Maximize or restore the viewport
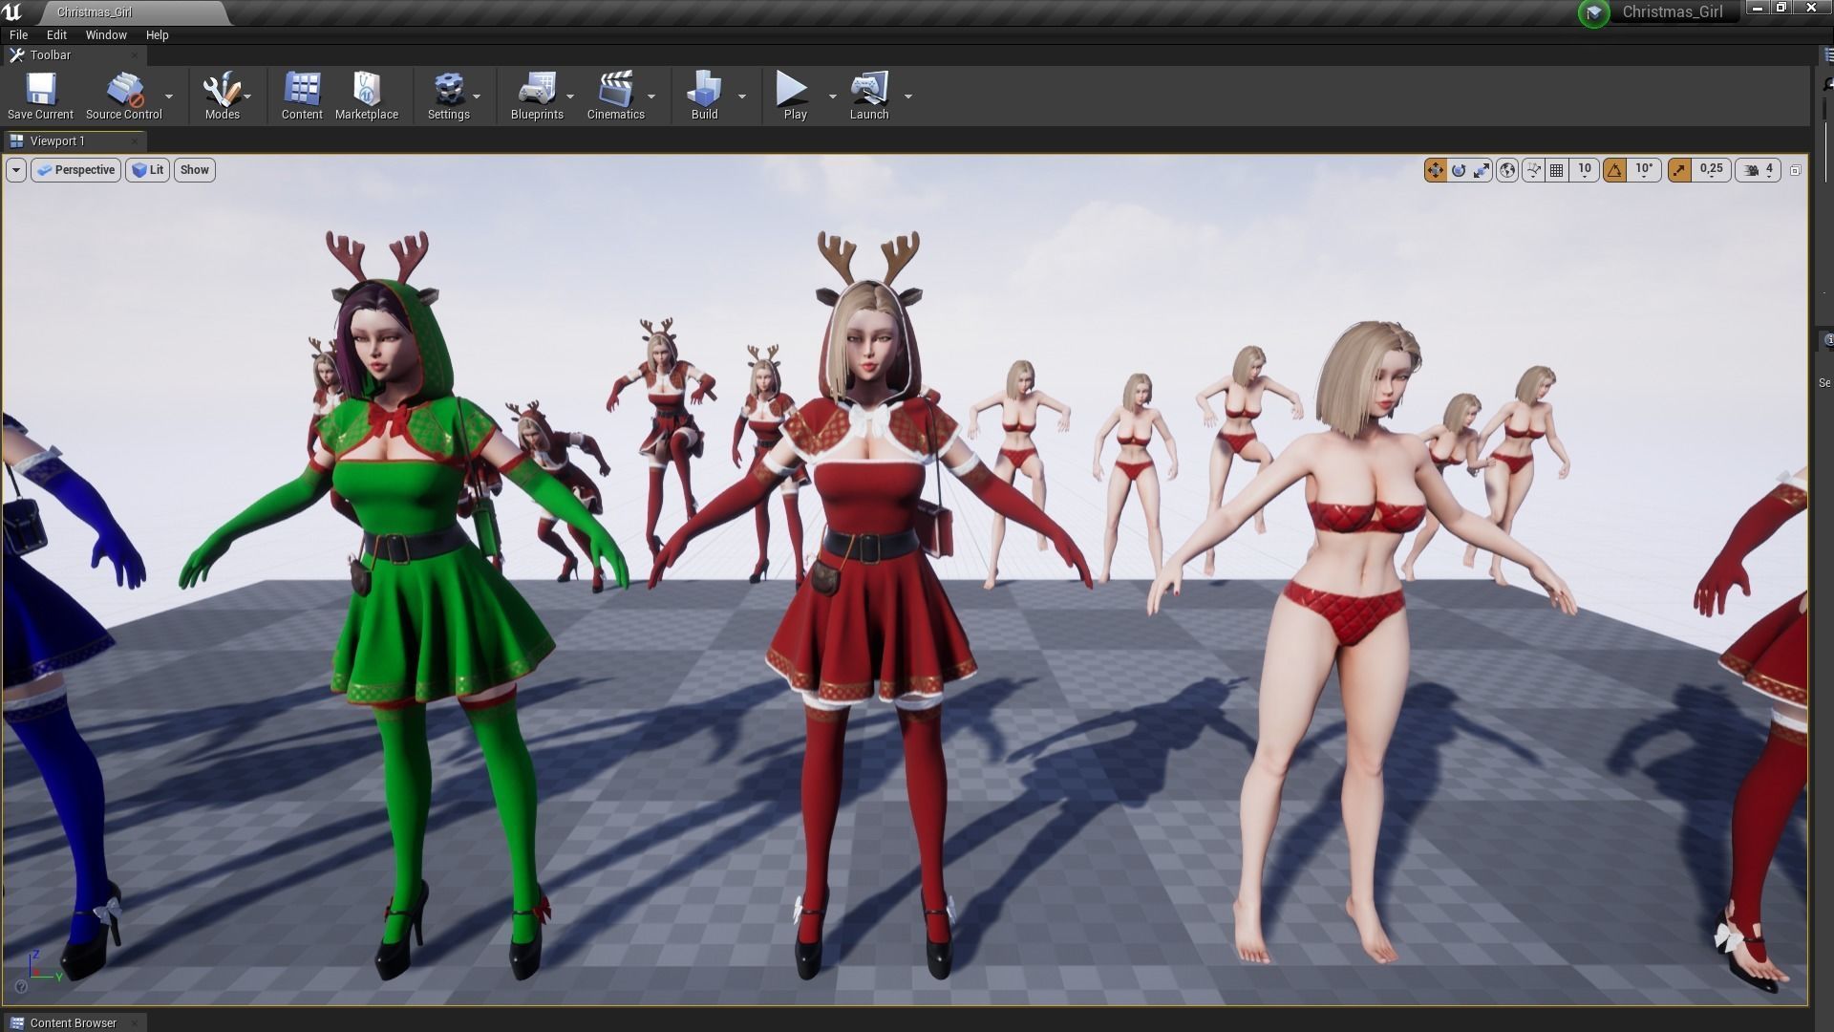This screenshot has width=1834, height=1032. click(x=1795, y=170)
